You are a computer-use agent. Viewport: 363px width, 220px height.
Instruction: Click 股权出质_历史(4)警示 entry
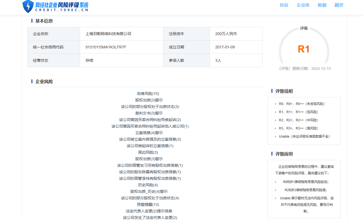coord(149,191)
